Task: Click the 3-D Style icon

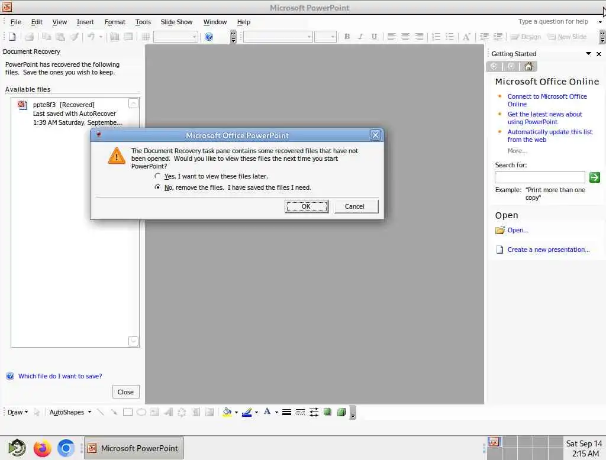Action: (341, 412)
